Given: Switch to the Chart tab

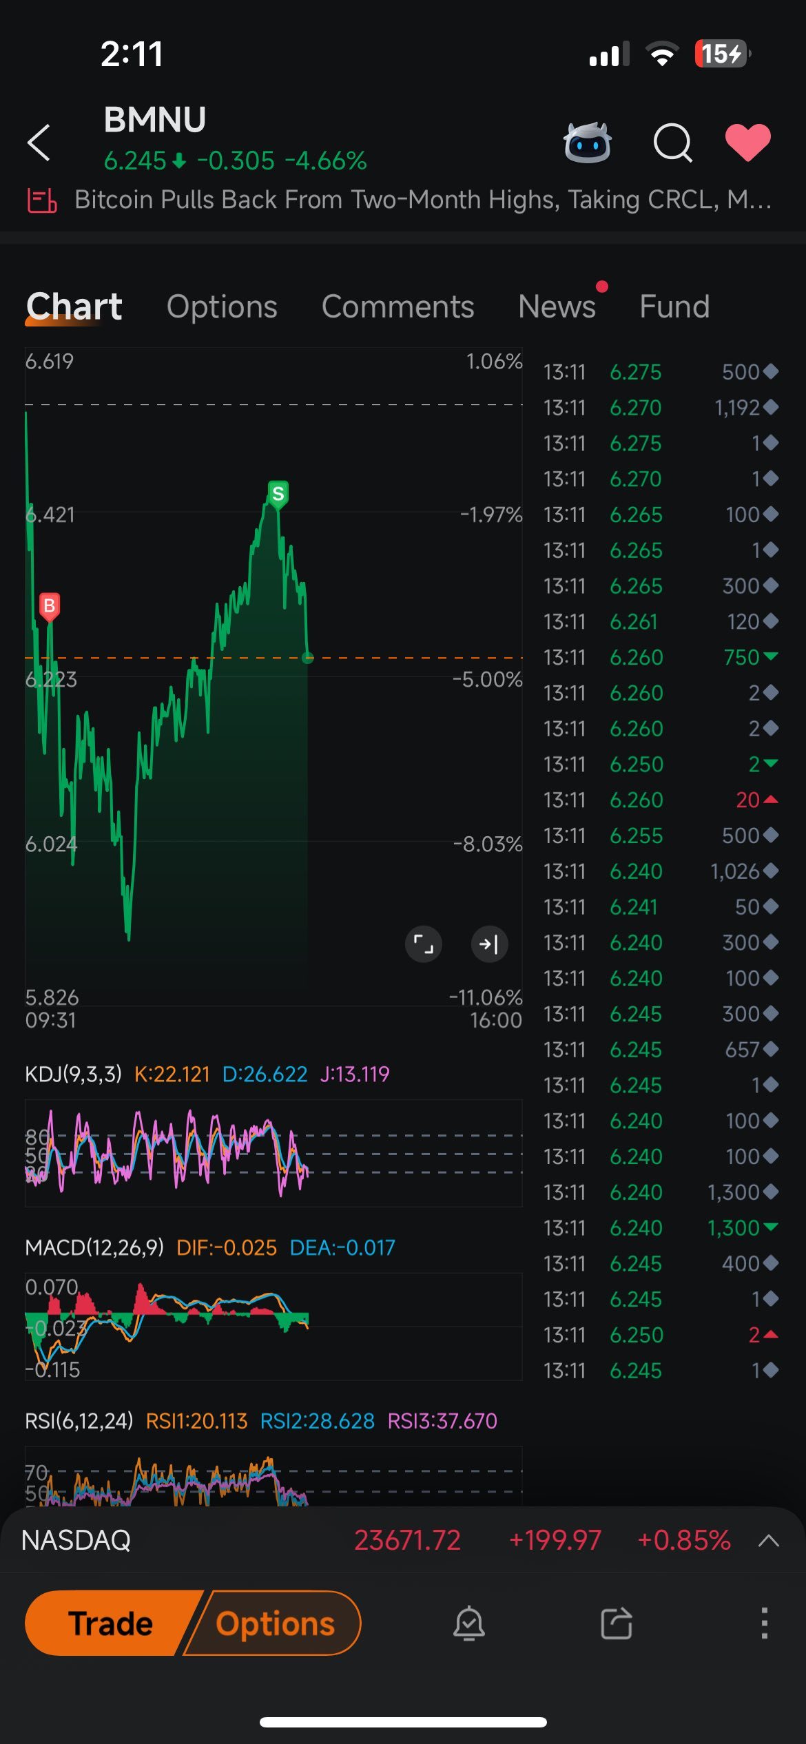Looking at the screenshot, I should click(74, 307).
